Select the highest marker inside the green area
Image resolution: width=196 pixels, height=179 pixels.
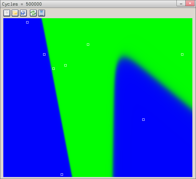(x=88, y=45)
